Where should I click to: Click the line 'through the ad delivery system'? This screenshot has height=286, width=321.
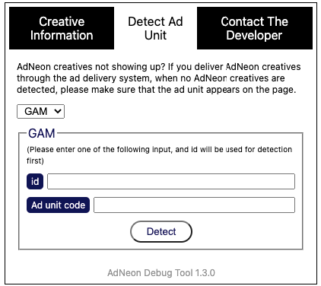click(151, 78)
